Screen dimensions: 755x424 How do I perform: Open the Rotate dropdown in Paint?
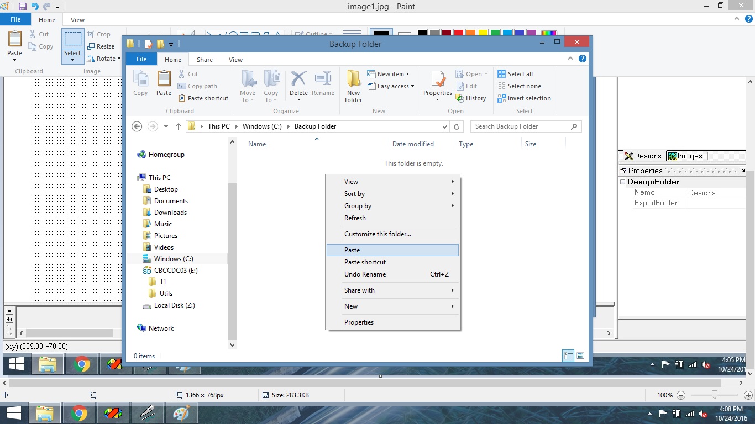[105, 59]
